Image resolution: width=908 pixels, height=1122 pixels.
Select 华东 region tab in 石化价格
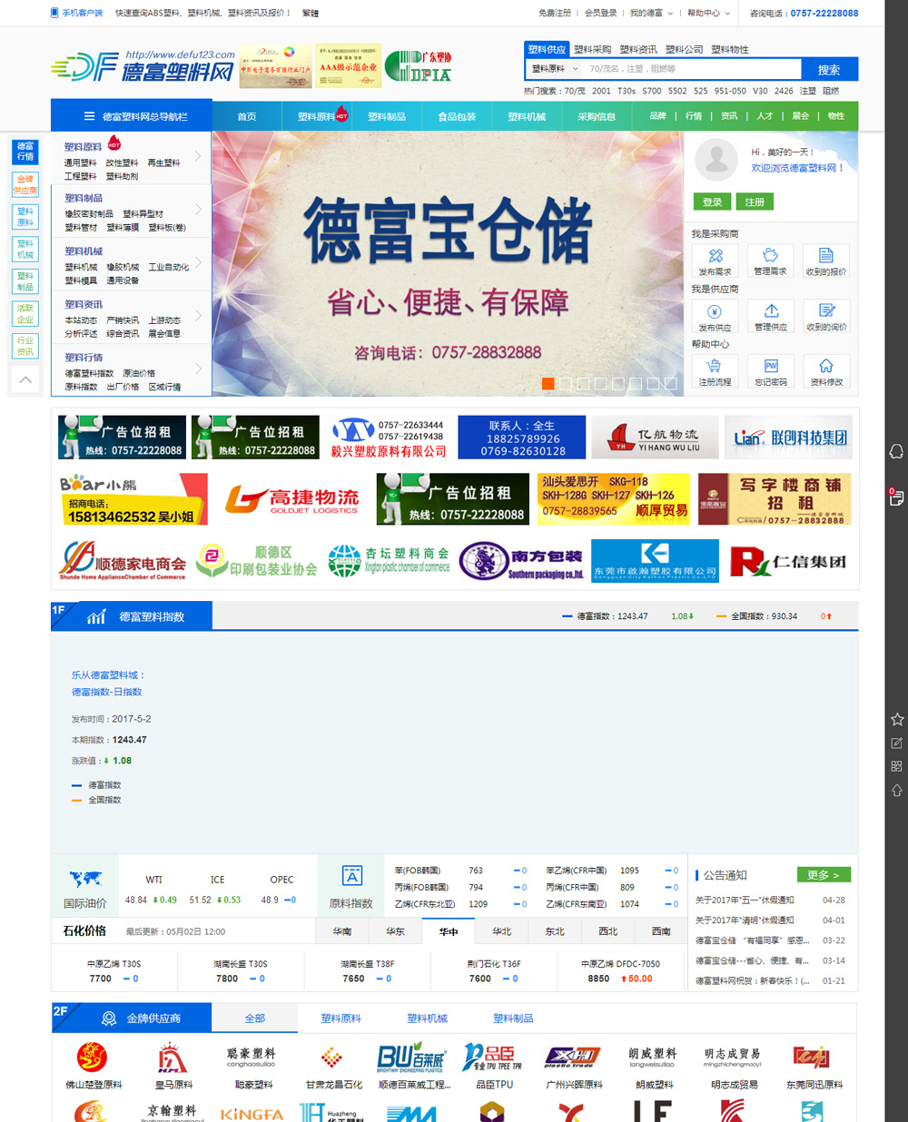pos(396,931)
